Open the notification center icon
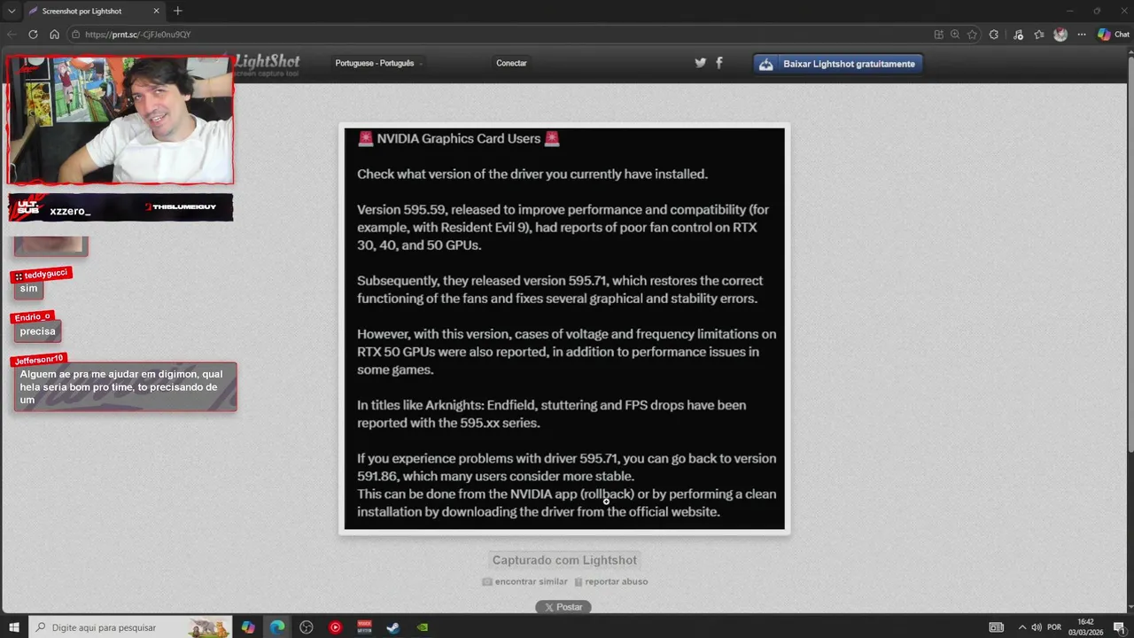 tap(1119, 627)
